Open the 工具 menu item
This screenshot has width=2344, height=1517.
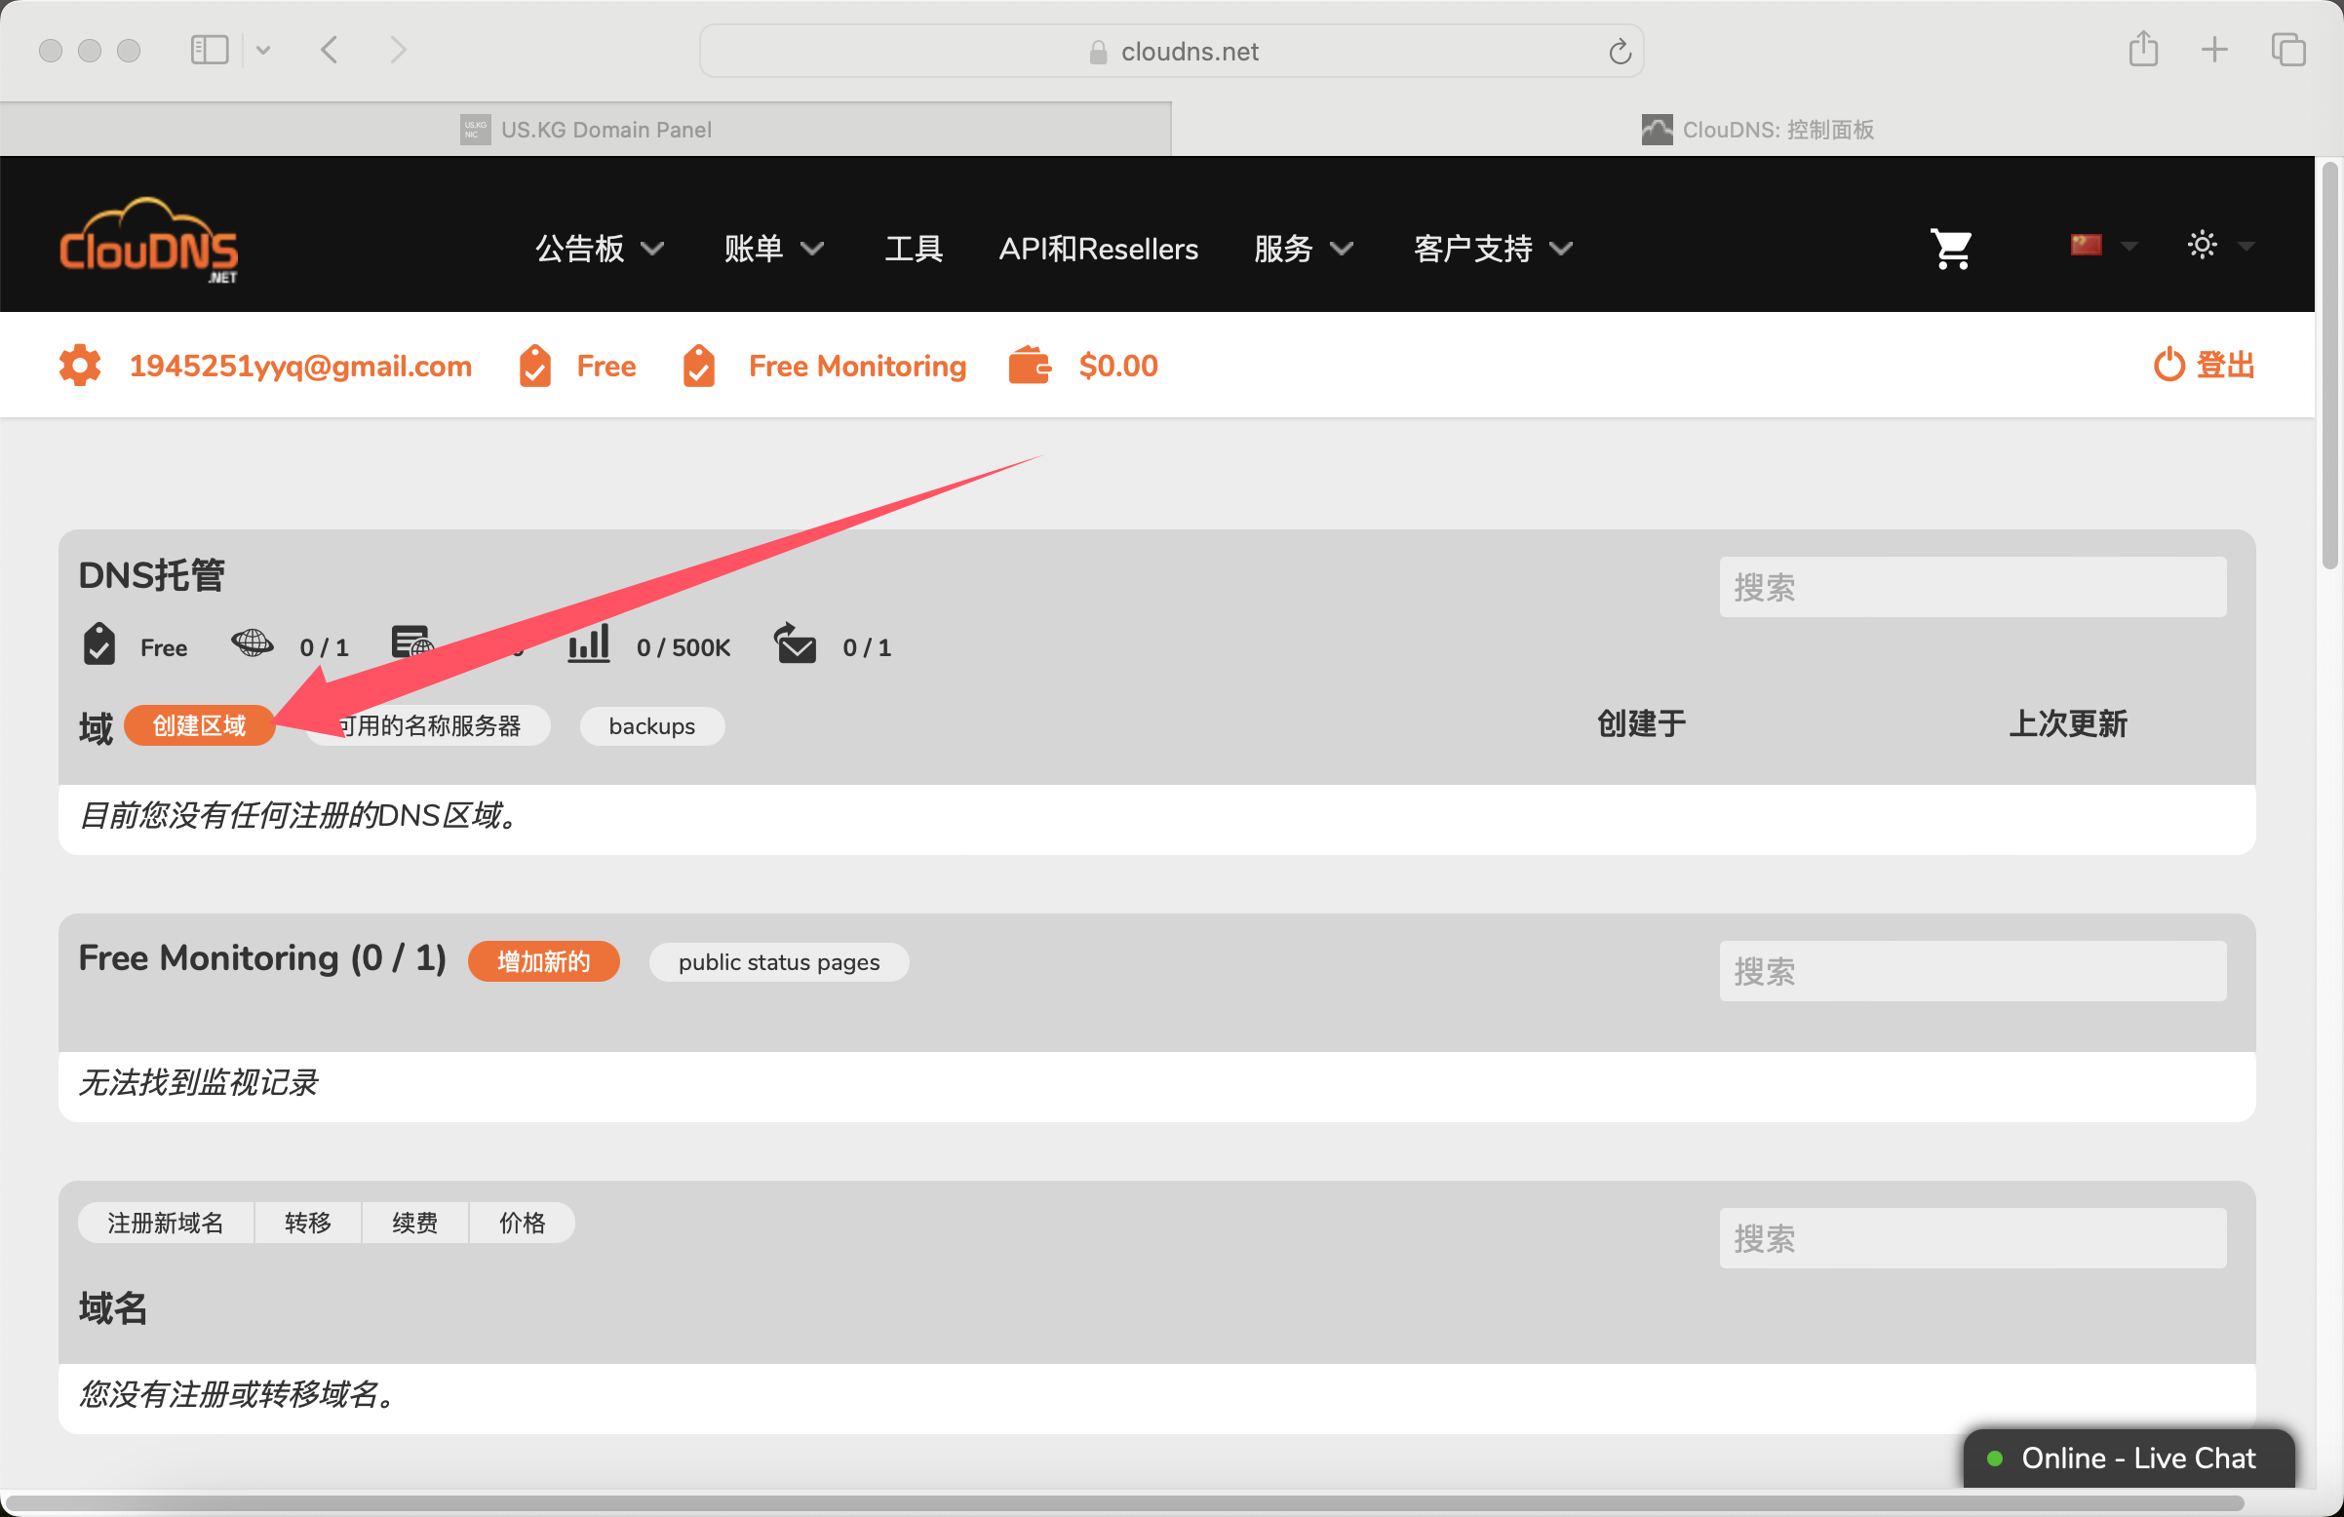[914, 249]
